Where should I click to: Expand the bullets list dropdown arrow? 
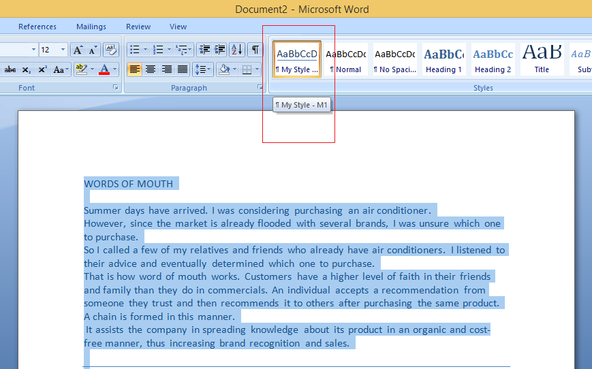pos(145,50)
